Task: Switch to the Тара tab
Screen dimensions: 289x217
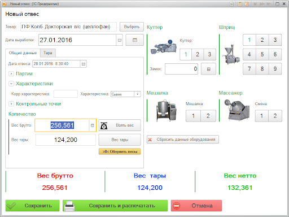Action: click(48, 53)
